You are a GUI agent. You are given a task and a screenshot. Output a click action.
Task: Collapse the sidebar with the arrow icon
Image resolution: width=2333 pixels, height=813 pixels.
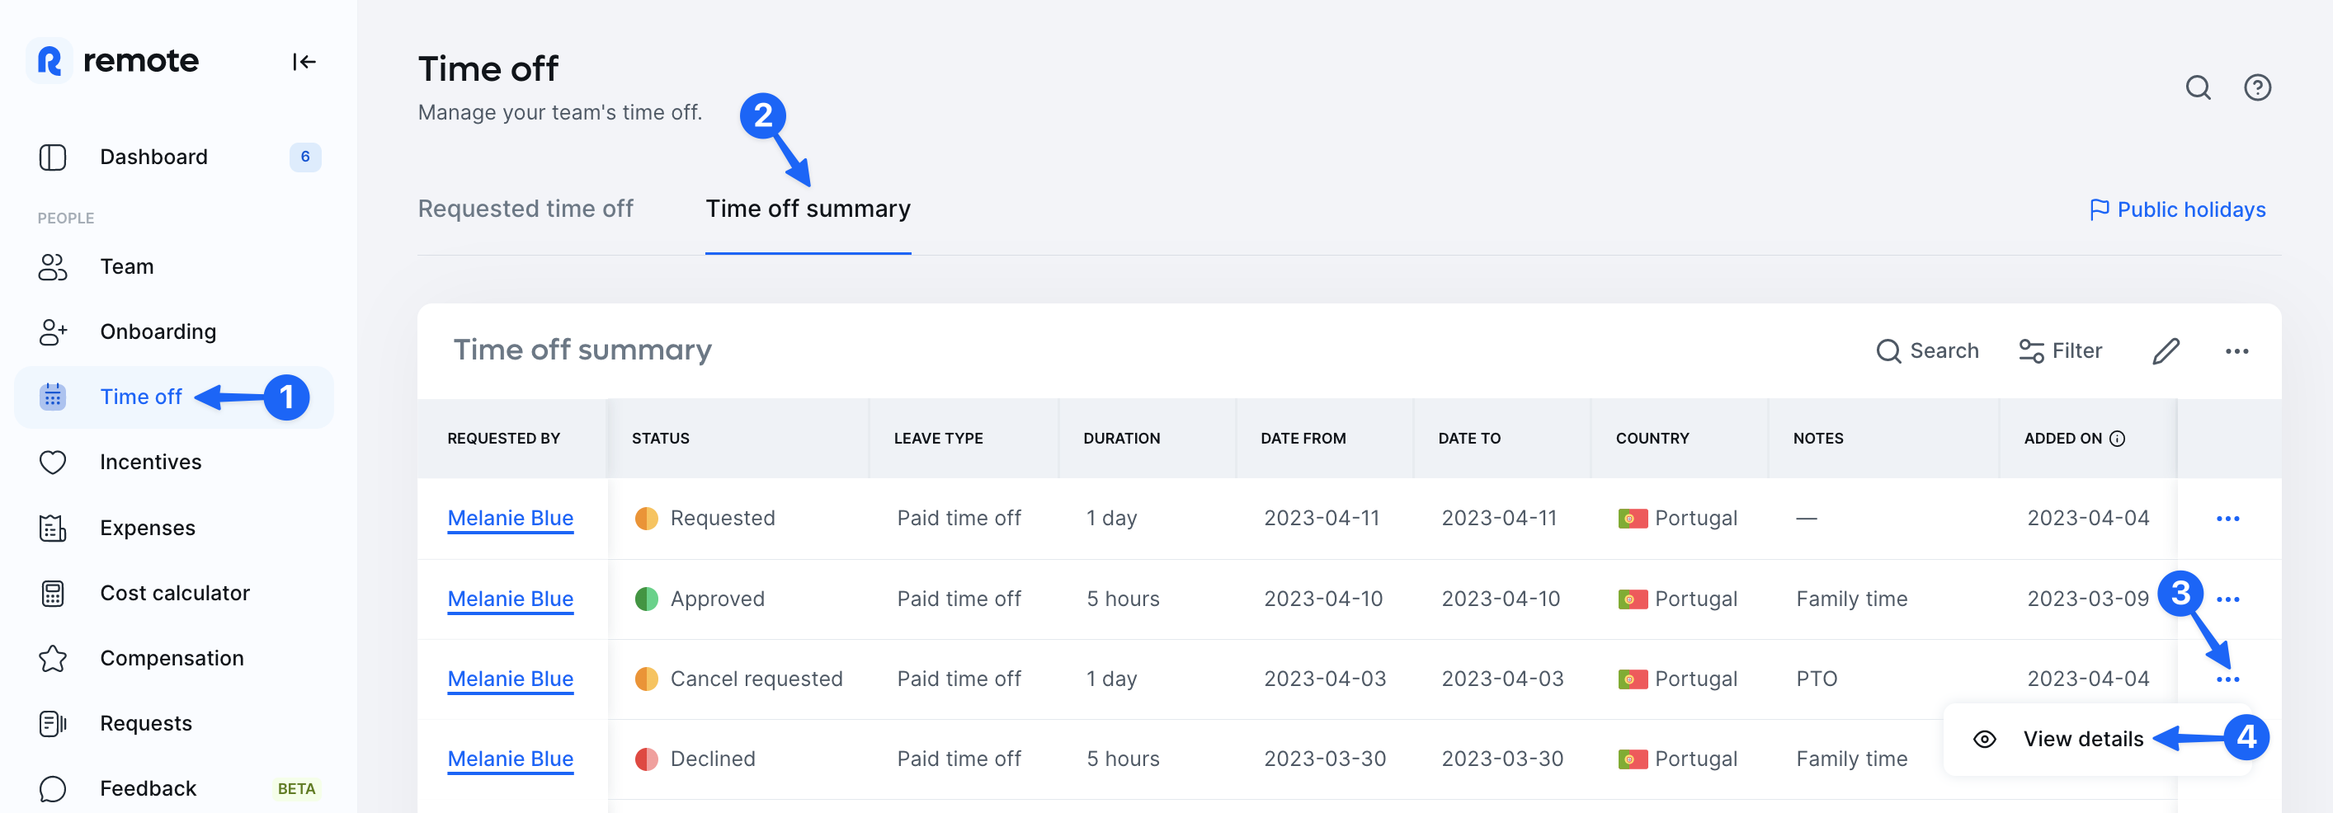tap(304, 62)
